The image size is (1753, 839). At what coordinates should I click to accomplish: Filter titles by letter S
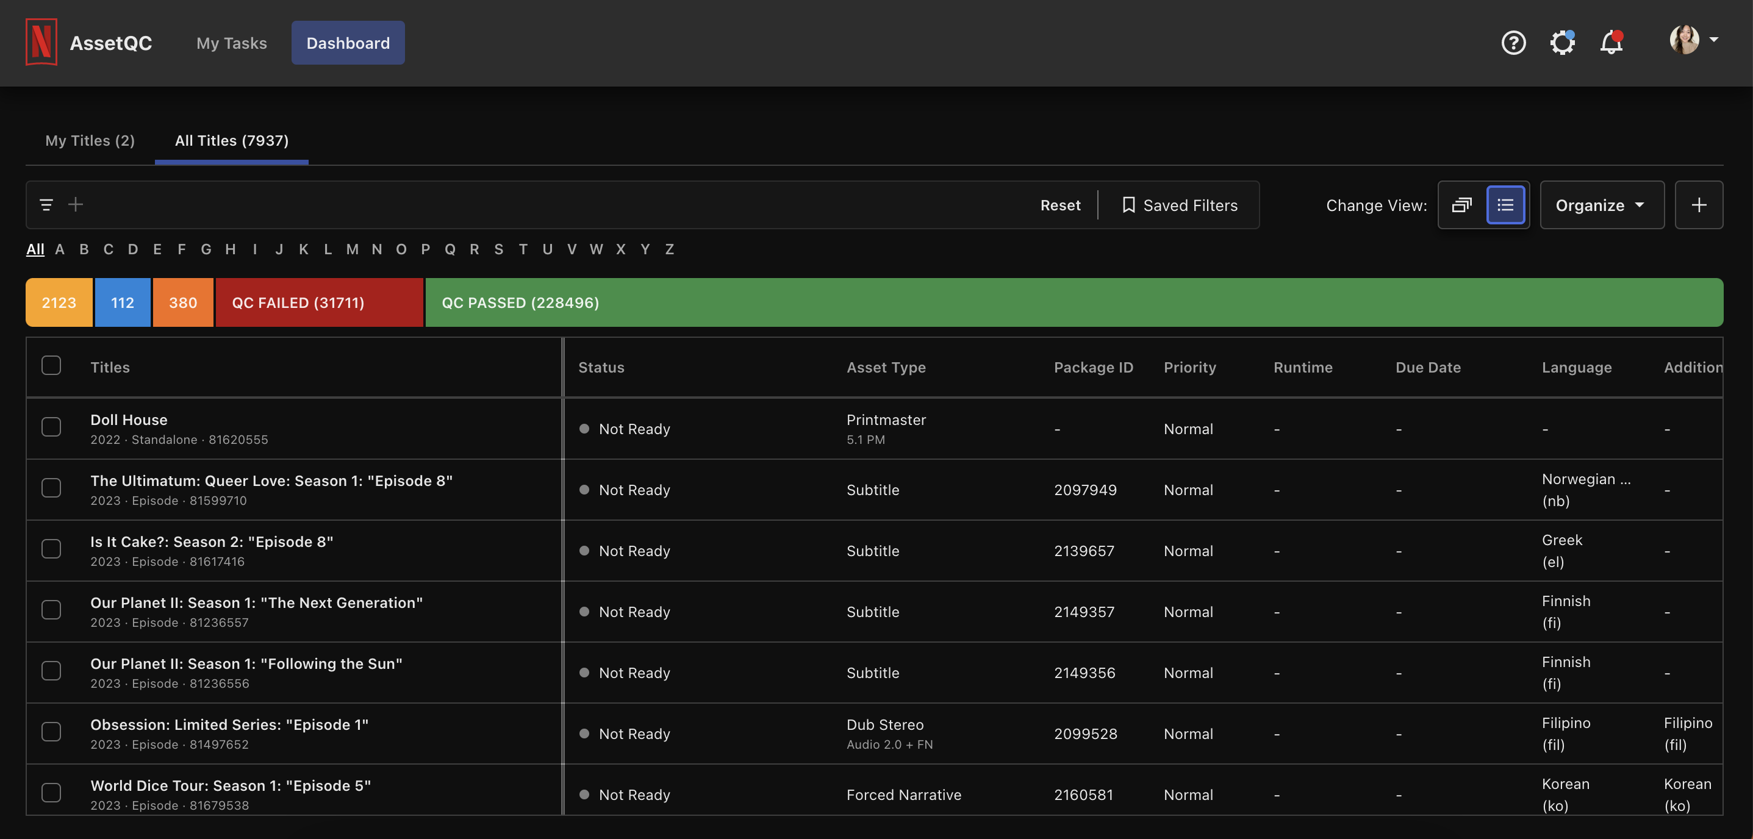pyautogui.click(x=498, y=249)
